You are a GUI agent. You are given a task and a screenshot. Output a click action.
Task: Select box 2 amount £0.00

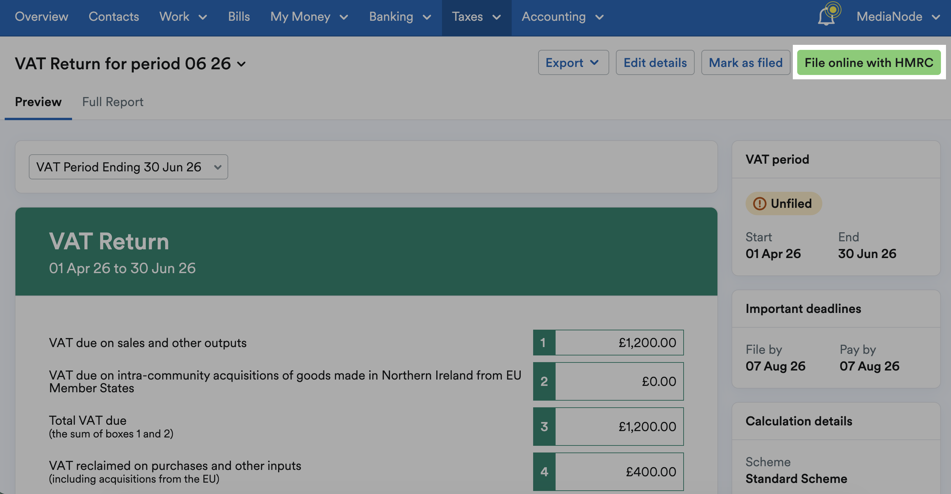pyautogui.click(x=619, y=381)
